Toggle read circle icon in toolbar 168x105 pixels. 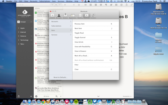tap(74, 5)
